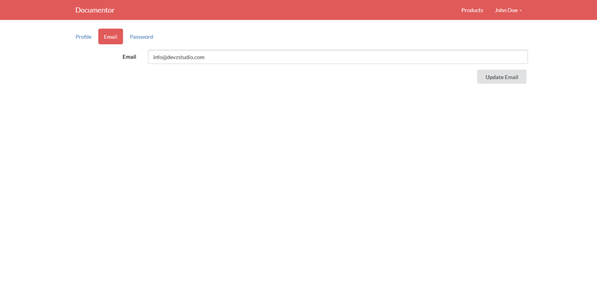
Task: Go to Products in the navbar
Action: click(472, 10)
